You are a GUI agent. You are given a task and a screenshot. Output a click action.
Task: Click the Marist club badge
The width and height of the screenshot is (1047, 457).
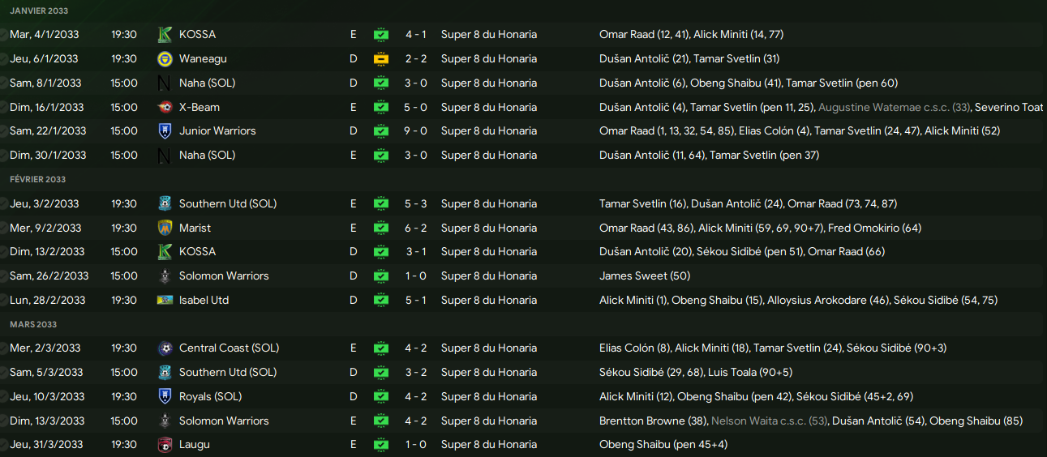tap(165, 228)
